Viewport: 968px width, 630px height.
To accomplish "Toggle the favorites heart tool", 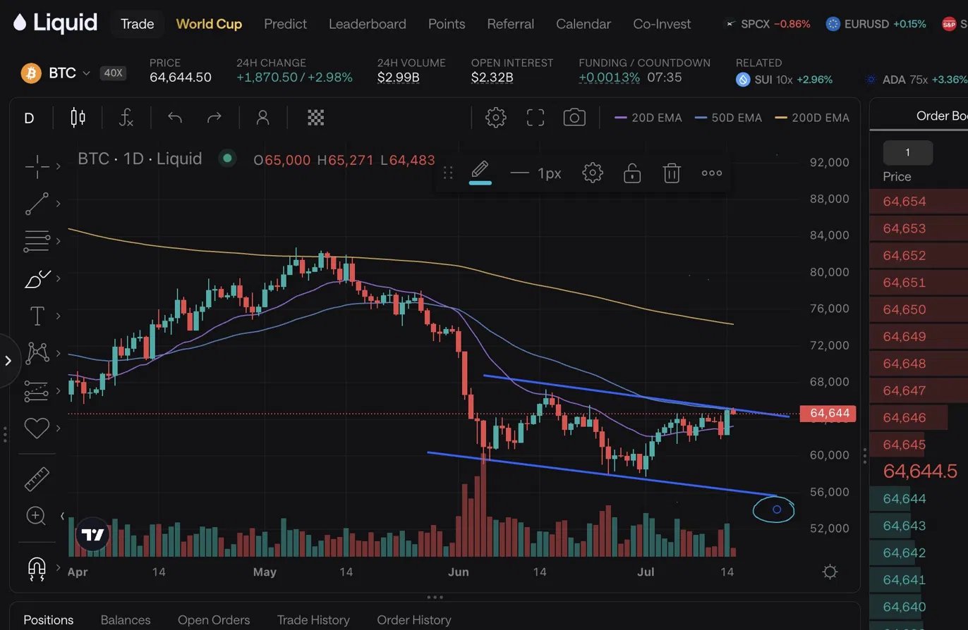I will (x=37, y=428).
